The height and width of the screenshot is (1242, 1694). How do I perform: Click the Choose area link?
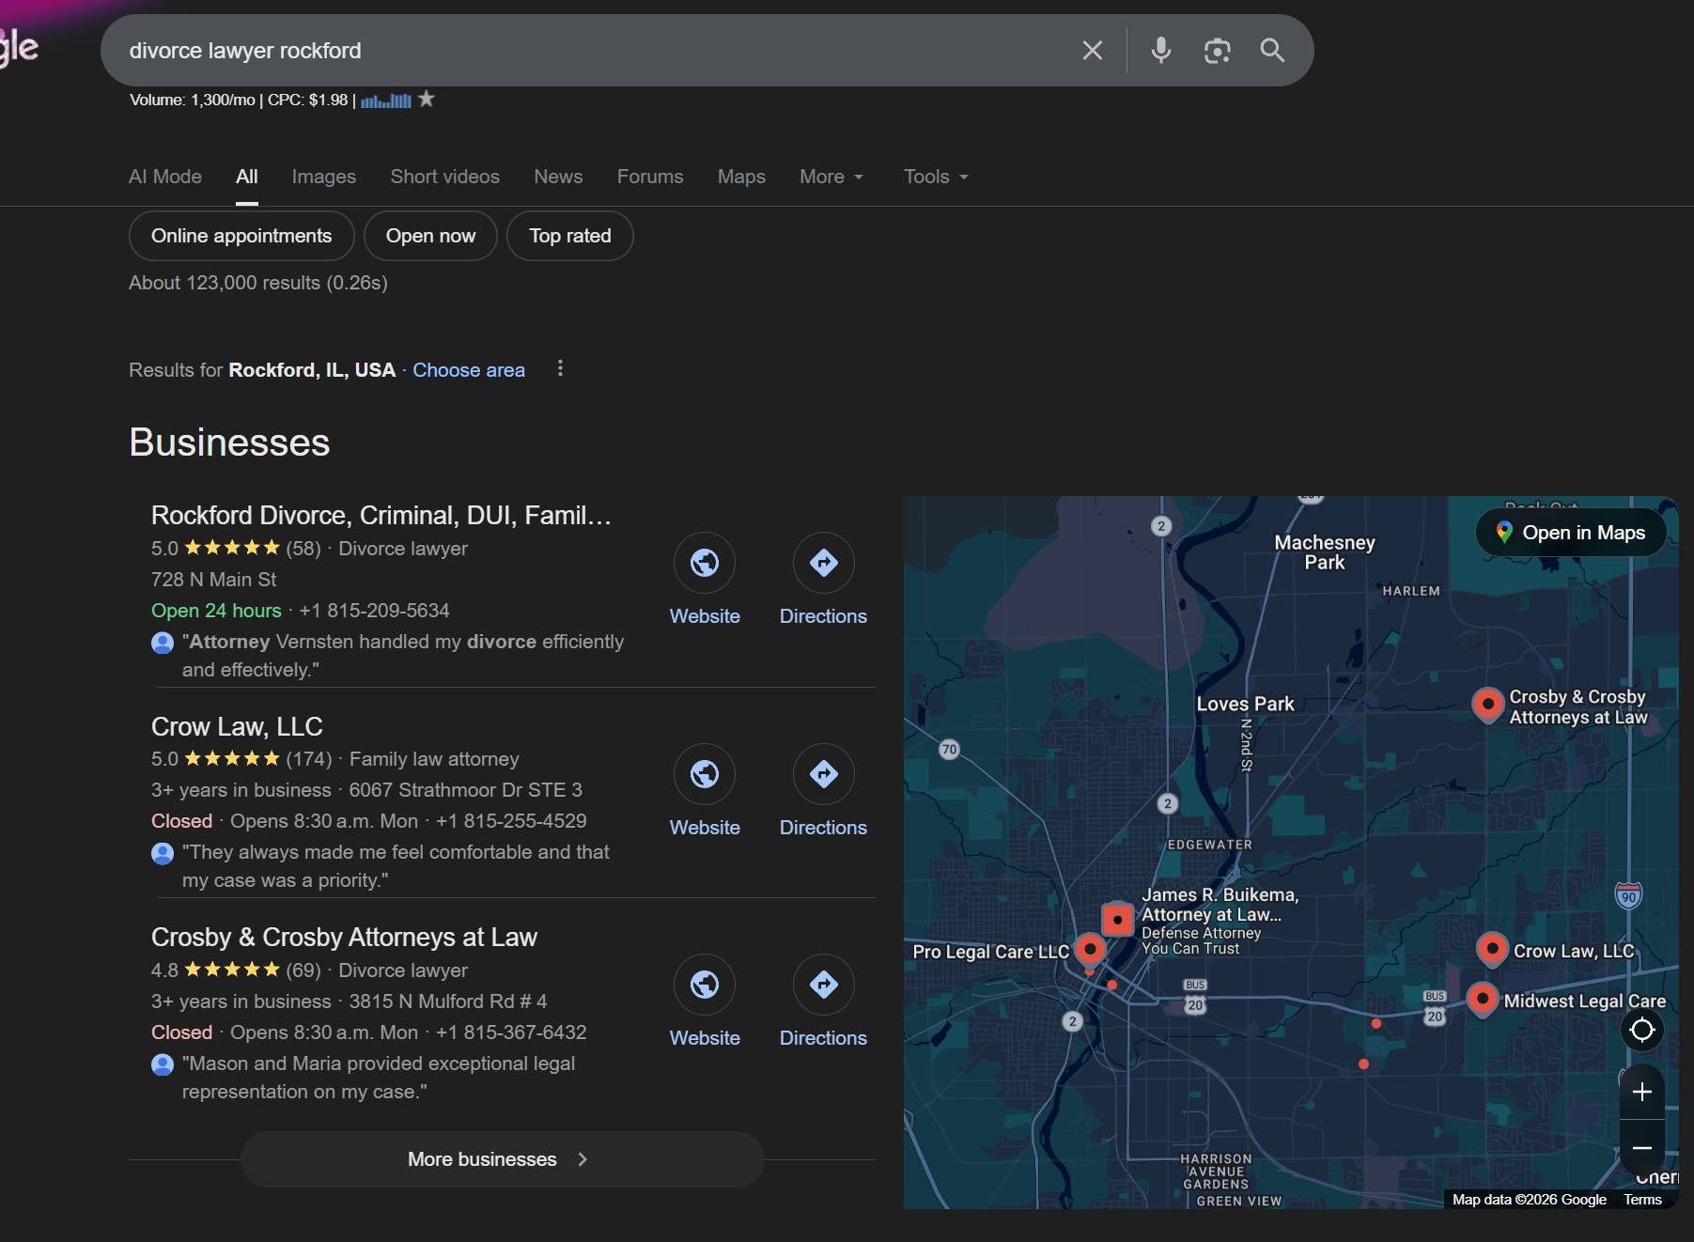[469, 370]
